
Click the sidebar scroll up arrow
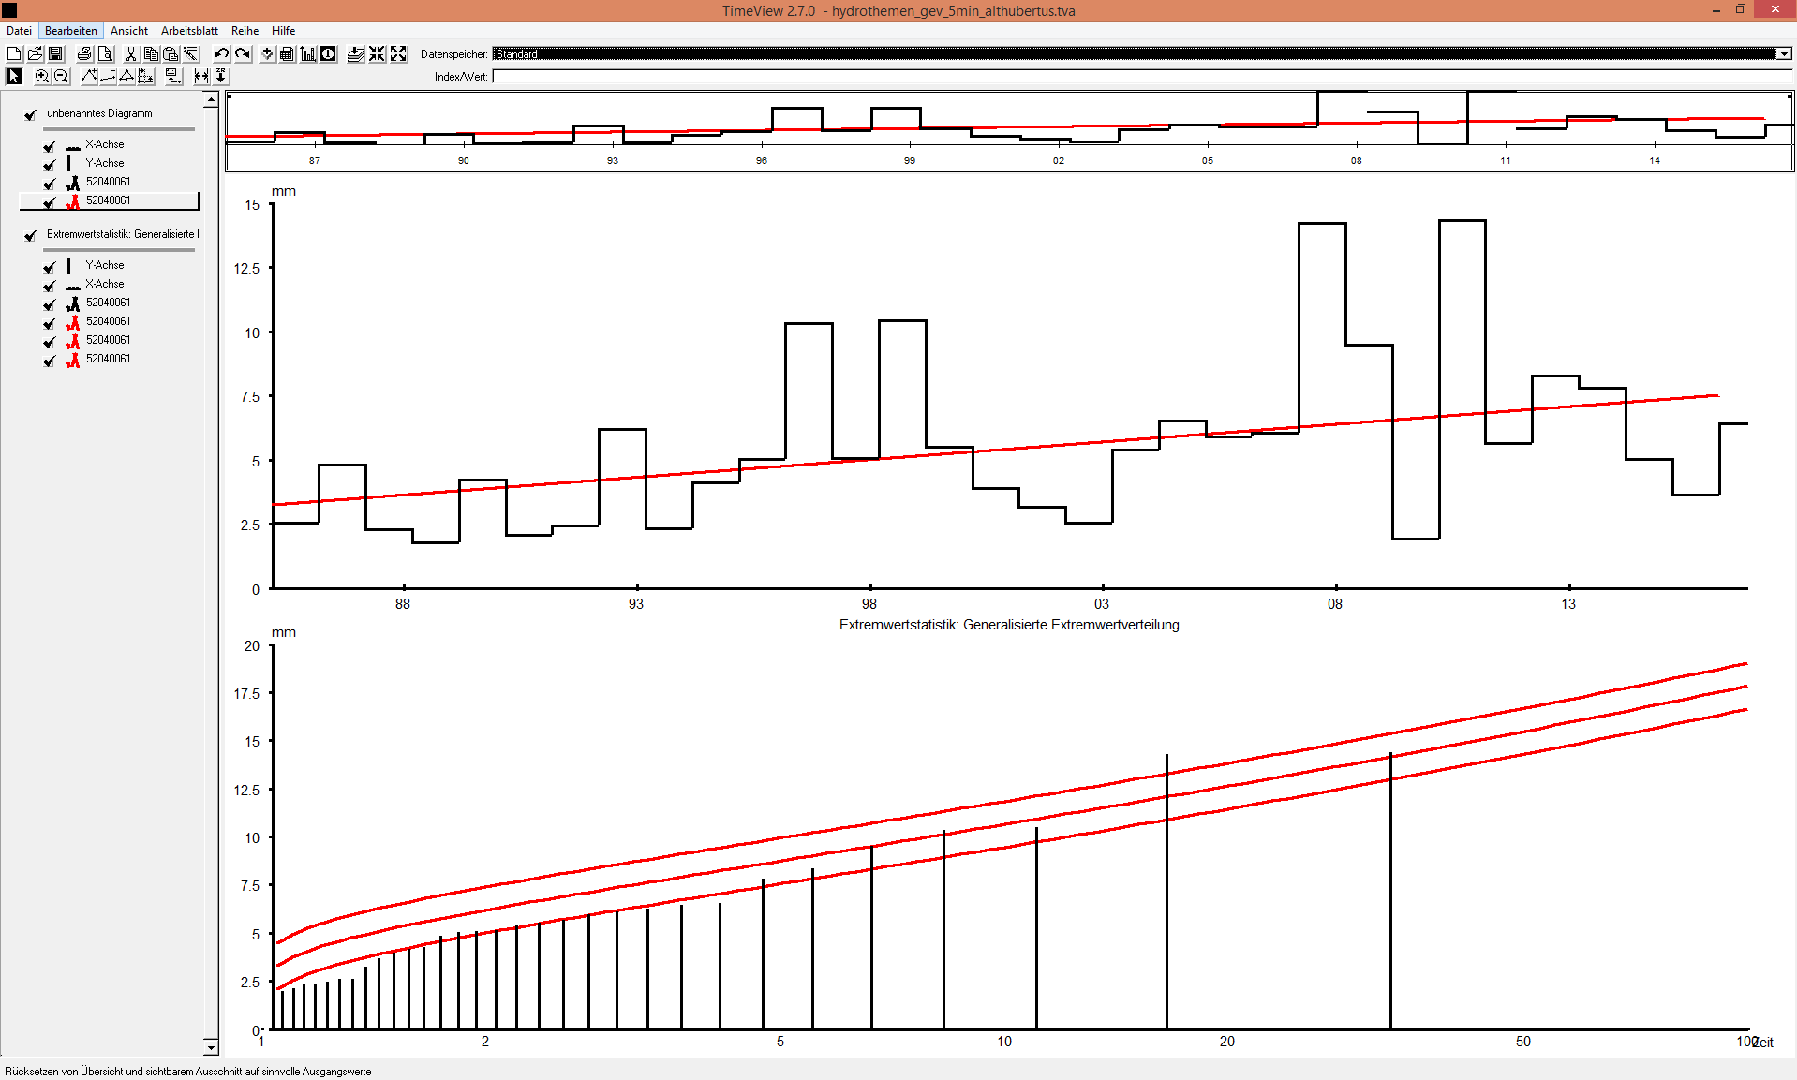211,99
